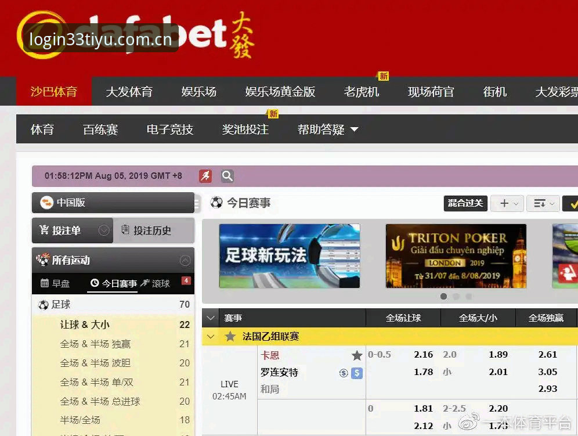Open the sort order dropdown
Image resolution: width=578 pixels, height=436 pixels.
coord(543,204)
